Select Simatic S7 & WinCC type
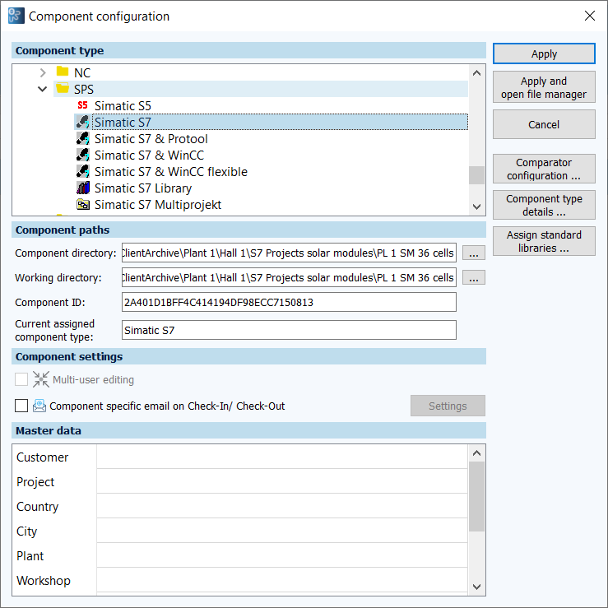The width and height of the screenshot is (608, 608). 149,155
